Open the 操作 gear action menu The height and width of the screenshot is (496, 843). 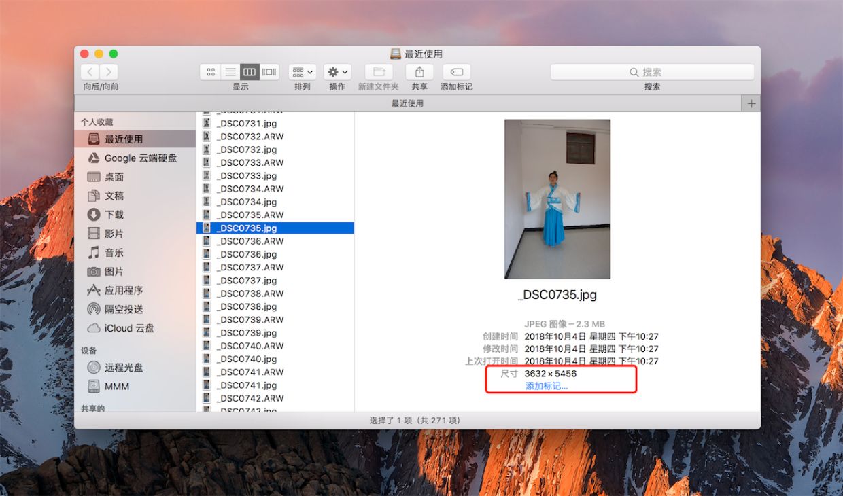pyautogui.click(x=337, y=72)
